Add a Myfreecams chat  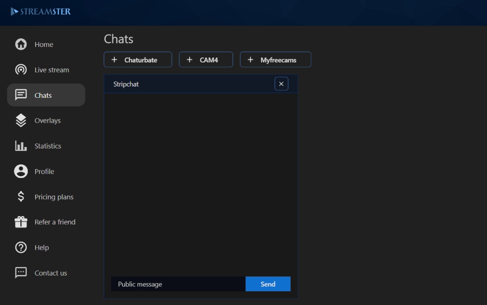[275, 59]
